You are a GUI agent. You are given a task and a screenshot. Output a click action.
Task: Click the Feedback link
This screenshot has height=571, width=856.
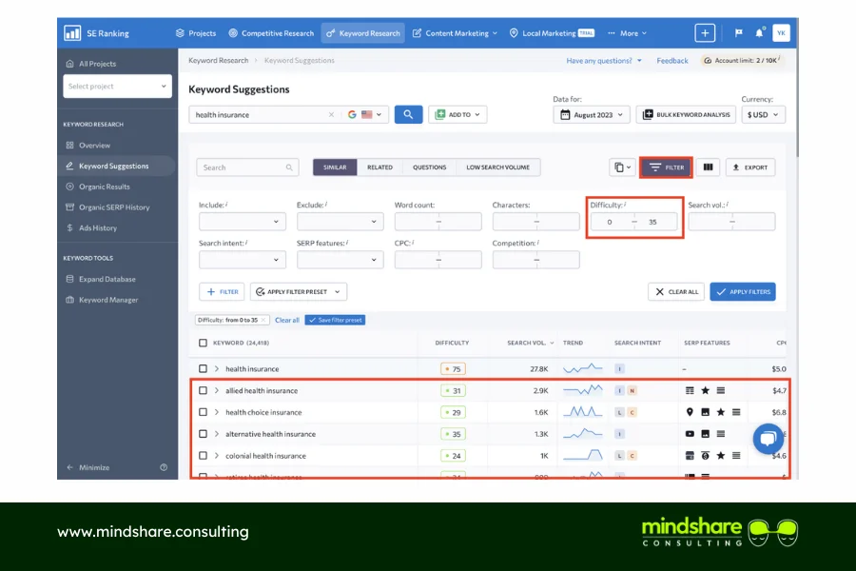click(x=672, y=61)
